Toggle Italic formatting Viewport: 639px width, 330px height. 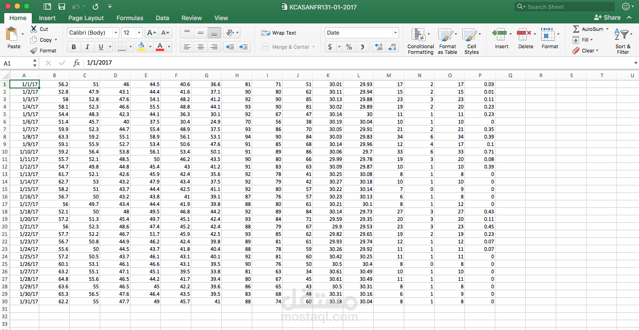pyautogui.click(x=87, y=47)
